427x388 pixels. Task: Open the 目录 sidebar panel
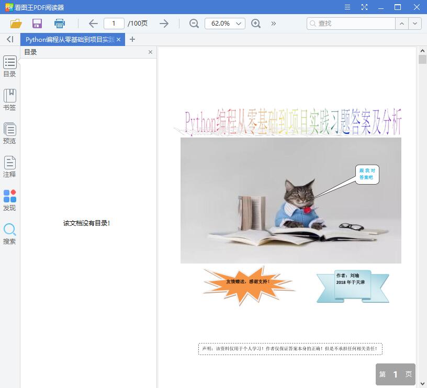[10, 66]
